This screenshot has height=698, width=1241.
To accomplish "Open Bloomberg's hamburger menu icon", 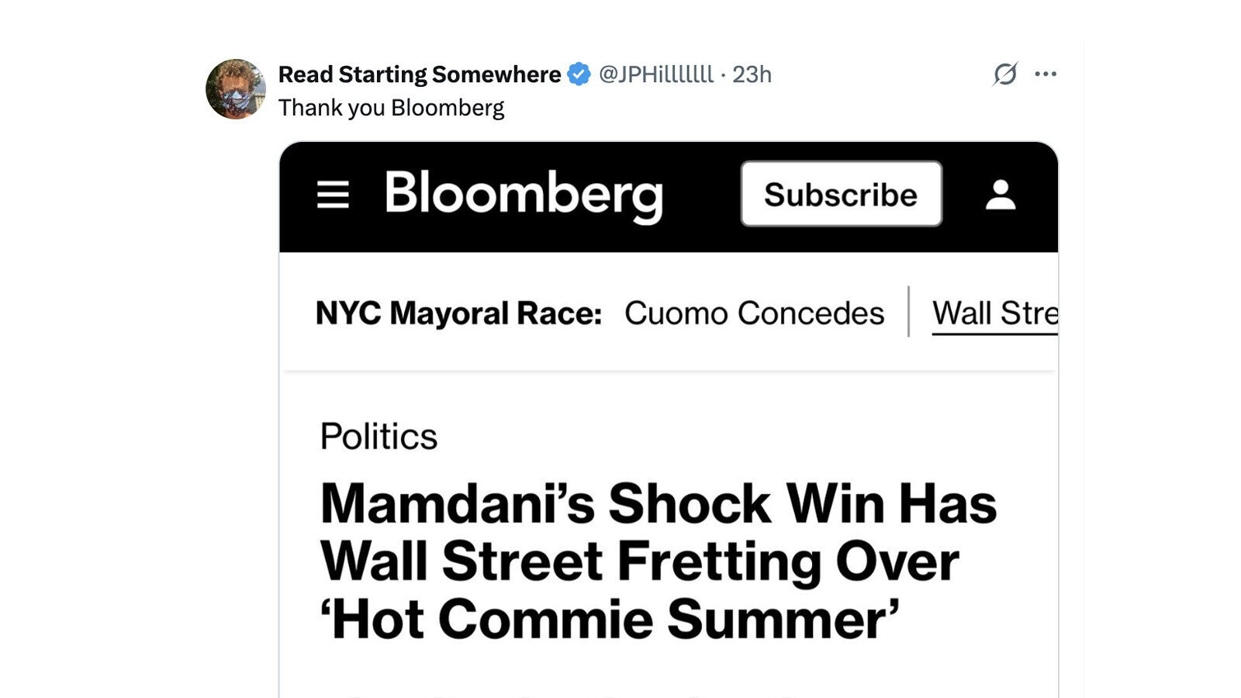I will tap(333, 195).
